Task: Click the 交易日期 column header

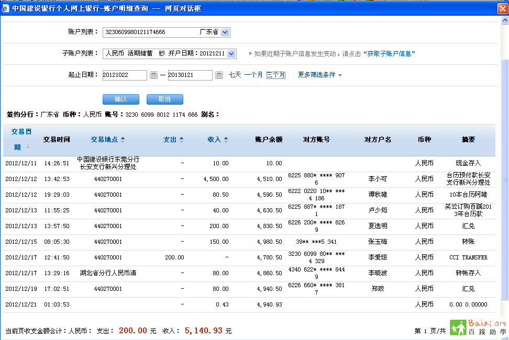Action: 21,139
